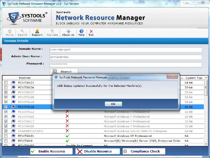Click the Domain Name input field
This screenshot has width=210, height=158.
coord(126,50)
